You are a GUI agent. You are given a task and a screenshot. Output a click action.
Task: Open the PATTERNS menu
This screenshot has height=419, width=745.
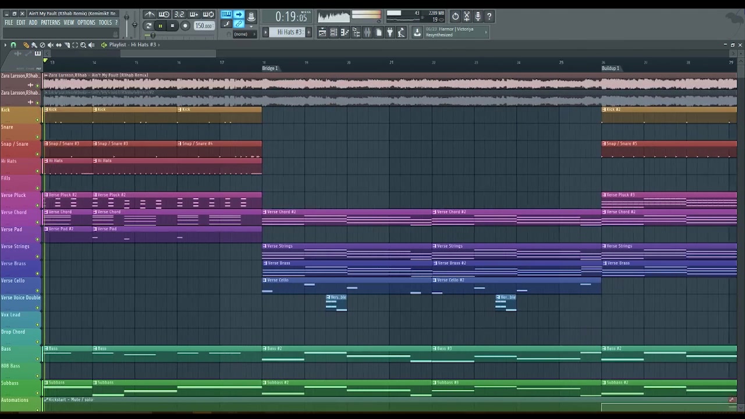(x=51, y=23)
